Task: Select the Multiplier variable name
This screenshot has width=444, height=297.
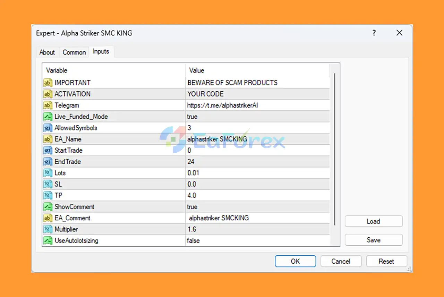Action: click(66, 229)
